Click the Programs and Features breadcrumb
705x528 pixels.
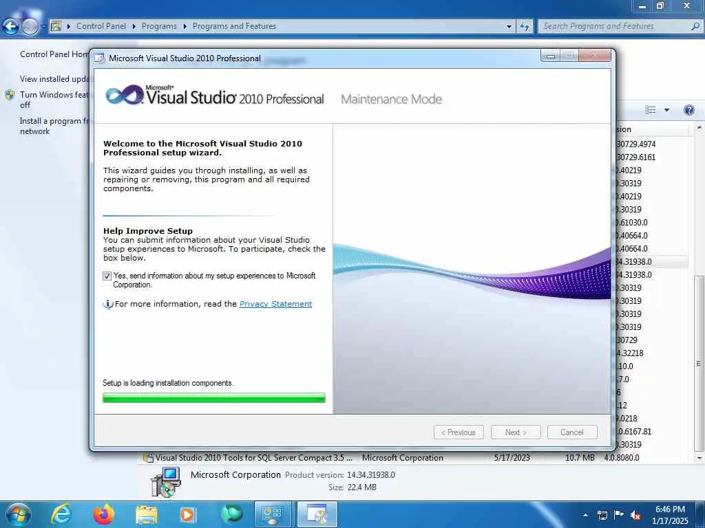click(x=234, y=26)
